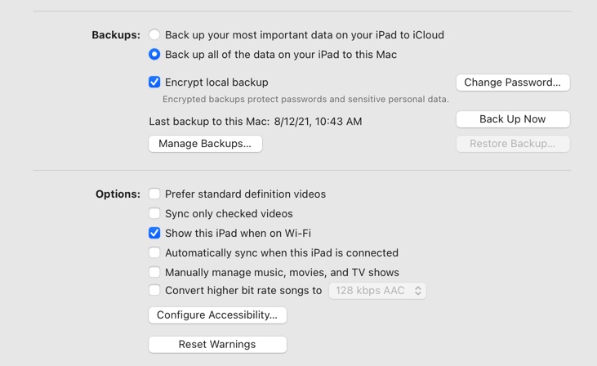Disable Show this iPad when on Wi-Fi

pyautogui.click(x=154, y=234)
